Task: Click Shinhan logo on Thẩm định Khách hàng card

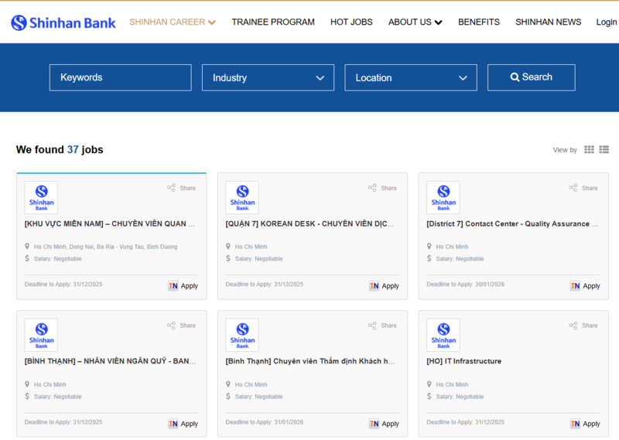Action: [x=242, y=335]
